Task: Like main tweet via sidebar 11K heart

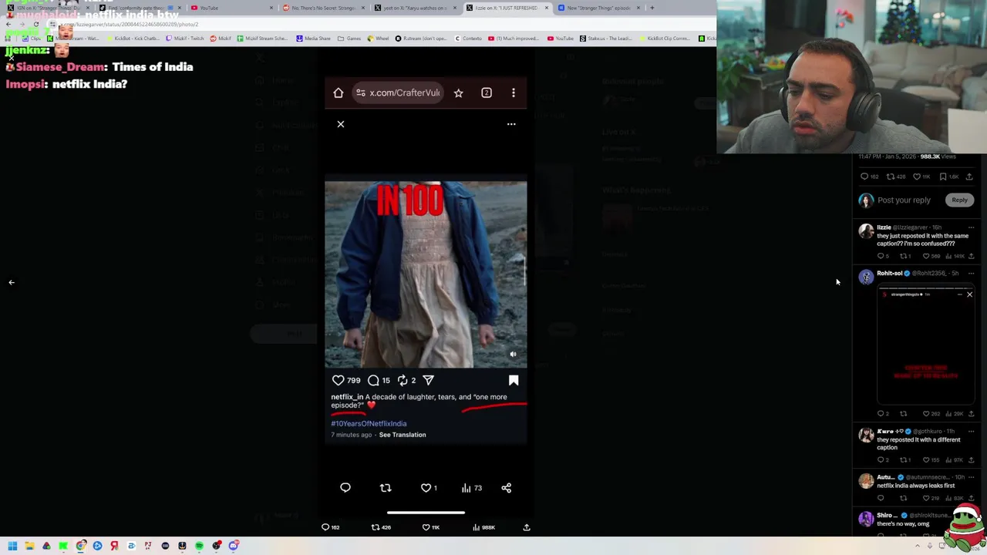Action: click(921, 177)
